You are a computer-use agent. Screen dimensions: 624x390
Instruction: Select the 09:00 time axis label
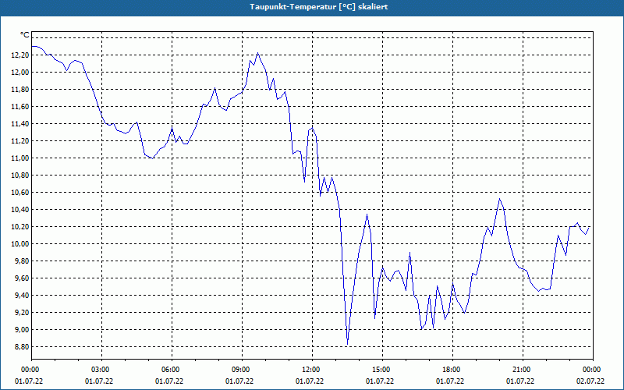tap(242, 370)
